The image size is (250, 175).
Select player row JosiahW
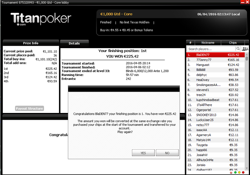coord(215,155)
